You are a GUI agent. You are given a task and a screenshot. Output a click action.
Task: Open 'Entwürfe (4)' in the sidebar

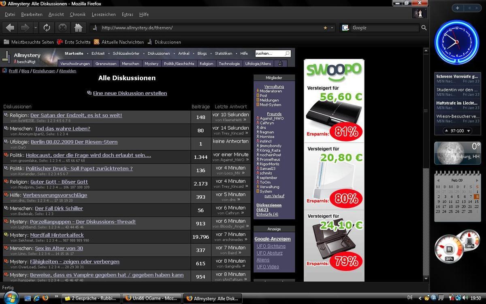coord(267,214)
